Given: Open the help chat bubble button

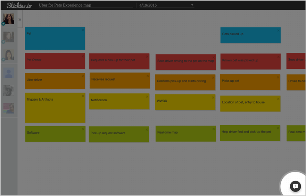Looking at the screenshot, I should coord(295,186).
